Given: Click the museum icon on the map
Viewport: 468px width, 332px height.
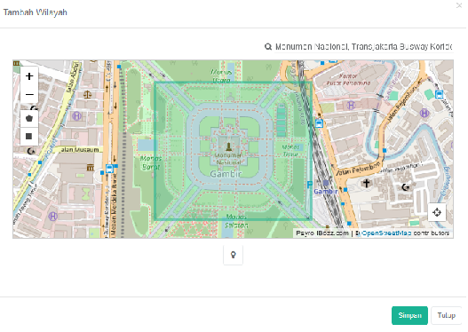Looking at the screenshot, I should pos(91,168).
